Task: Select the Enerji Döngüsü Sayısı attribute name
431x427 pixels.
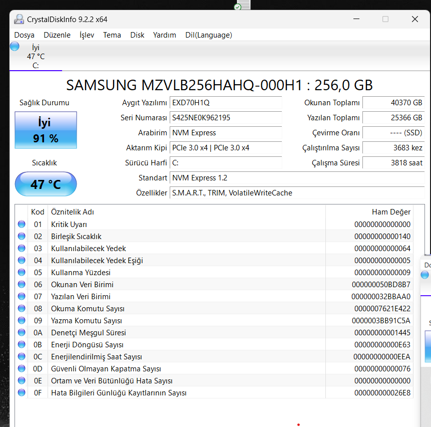Action: (x=87, y=345)
